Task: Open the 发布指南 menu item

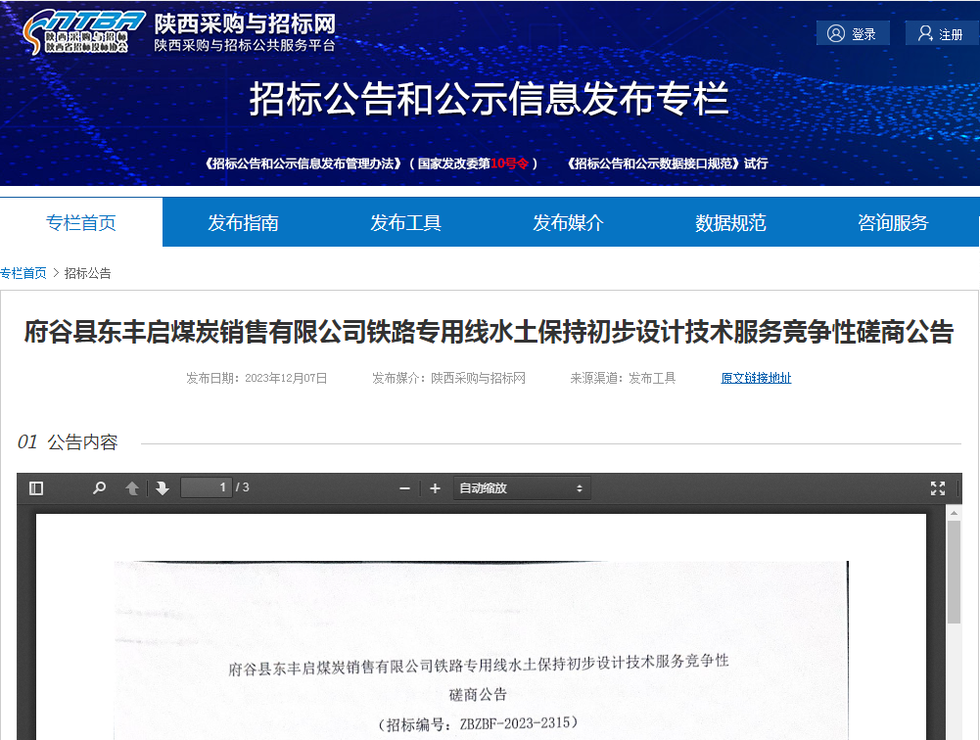Action: click(x=243, y=222)
